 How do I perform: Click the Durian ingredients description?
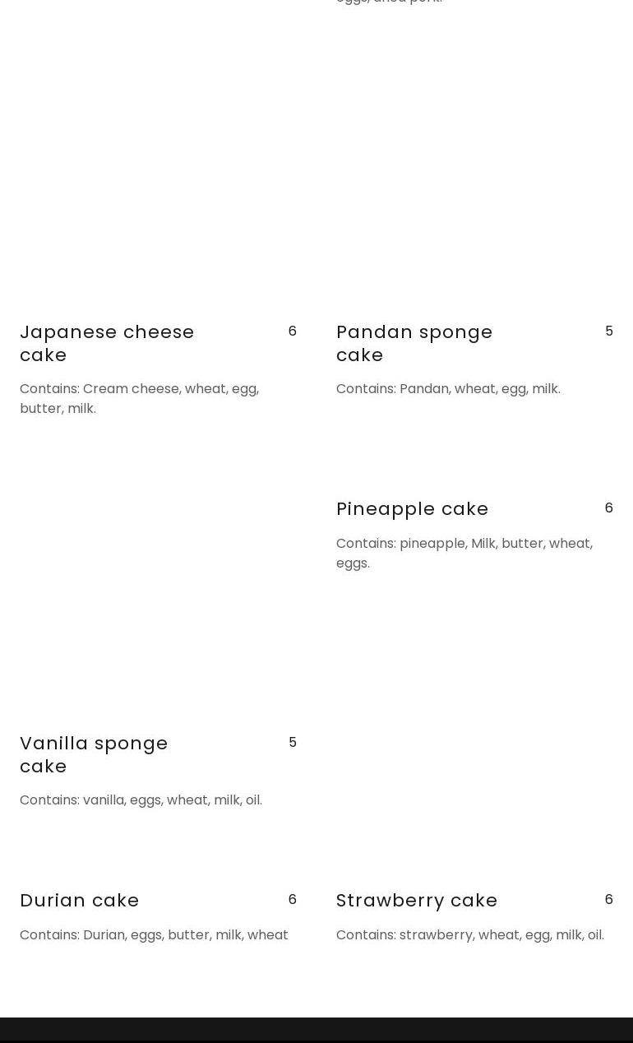[x=154, y=934]
